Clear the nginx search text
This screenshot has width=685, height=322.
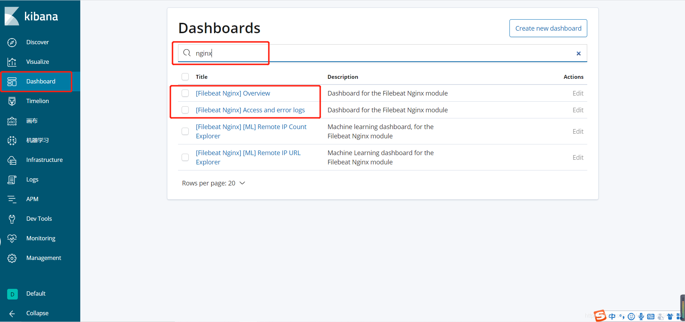pyautogui.click(x=579, y=53)
